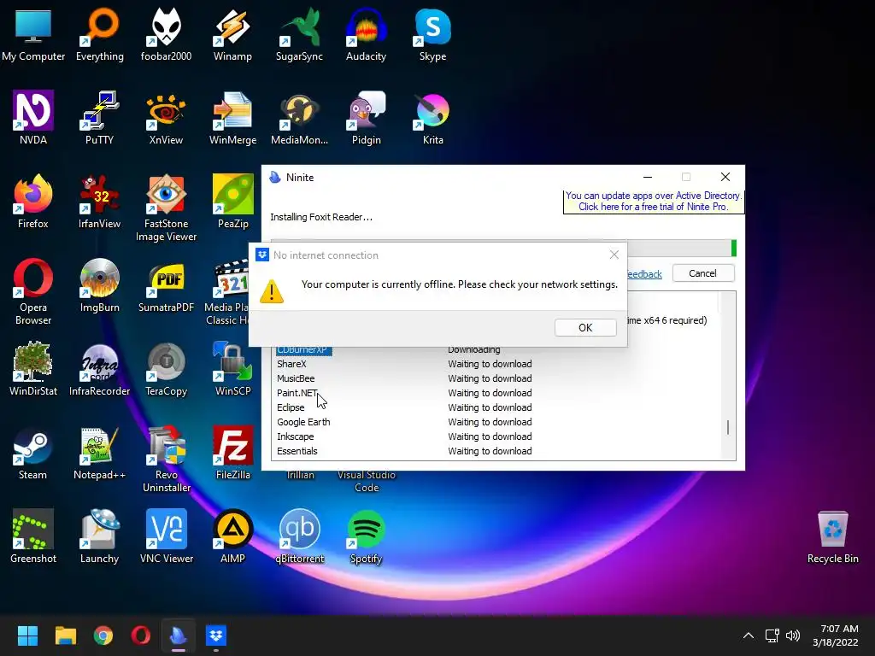Select the XnView desktop icon
This screenshot has width=875, height=656.
tap(167, 117)
